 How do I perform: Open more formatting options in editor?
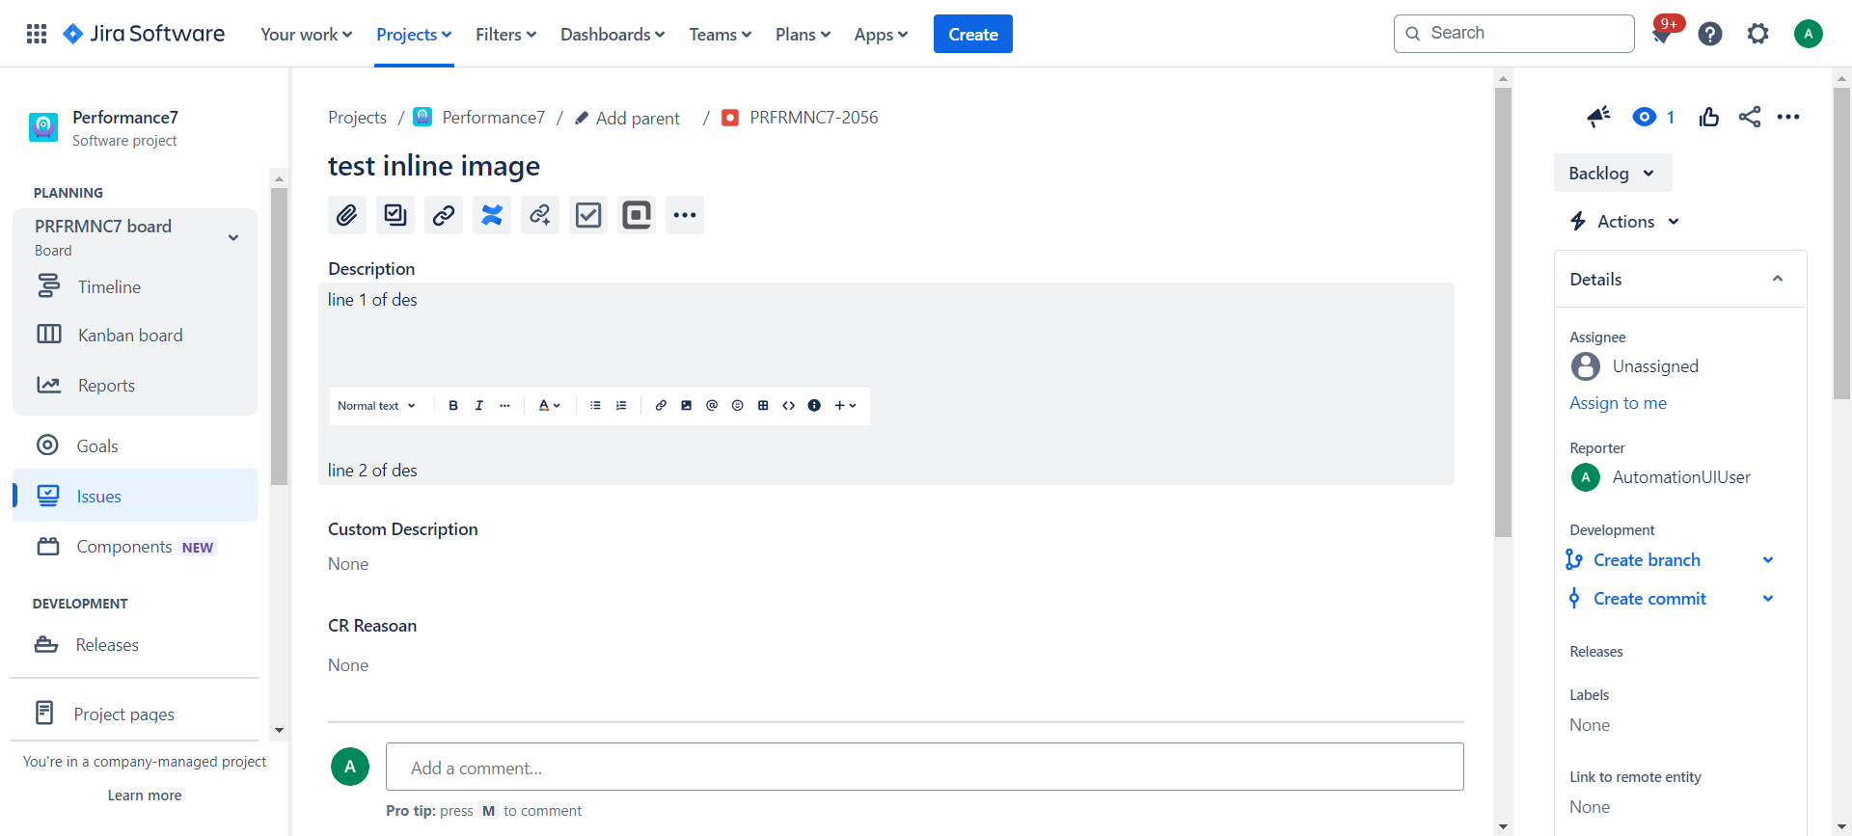coord(504,406)
